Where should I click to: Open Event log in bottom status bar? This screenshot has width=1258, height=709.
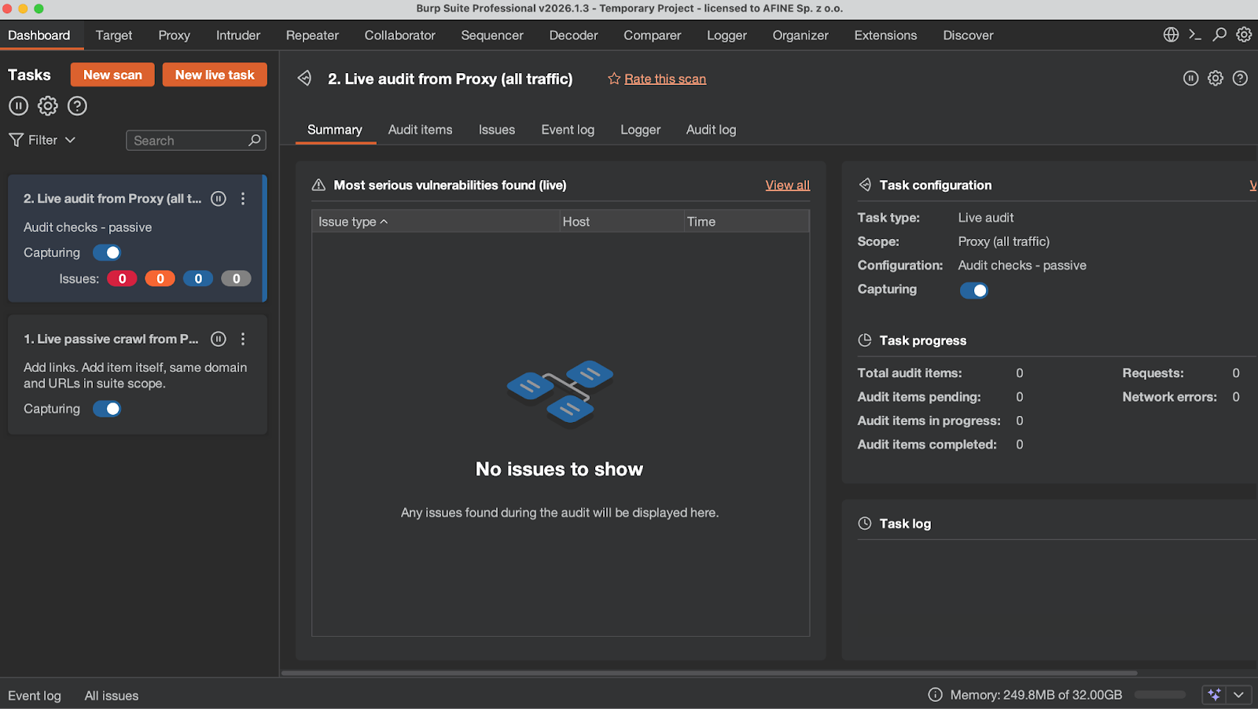coord(35,696)
